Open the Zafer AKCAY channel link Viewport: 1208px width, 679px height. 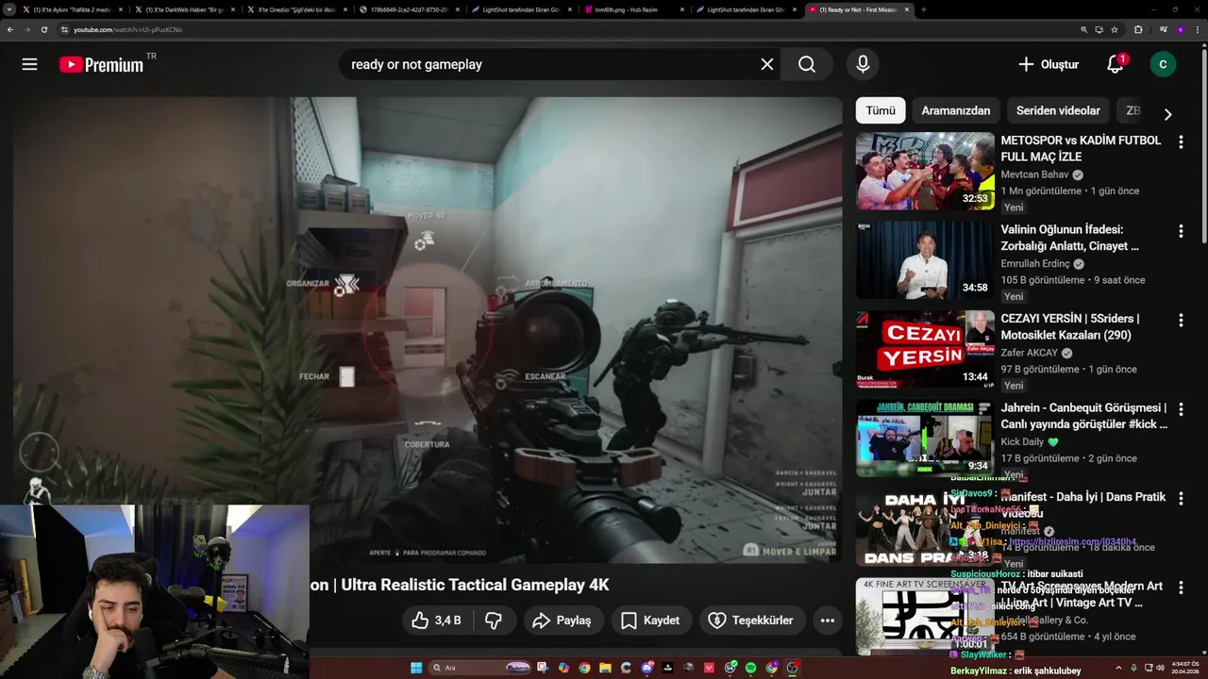[x=1031, y=353]
